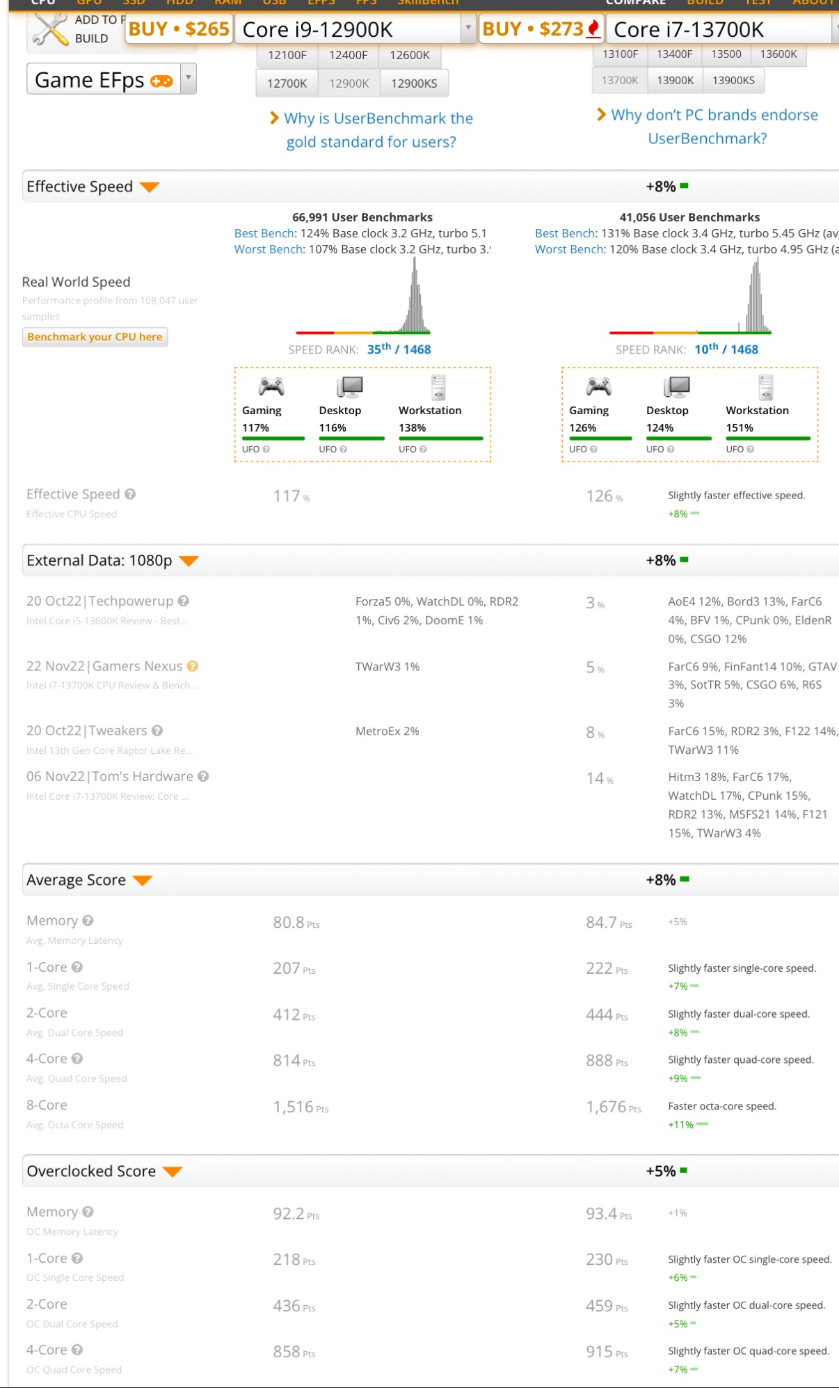839x1388 pixels.
Task: Click 'Intel Core i7-13700K Review: Core ...' text
Action: (108, 796)
